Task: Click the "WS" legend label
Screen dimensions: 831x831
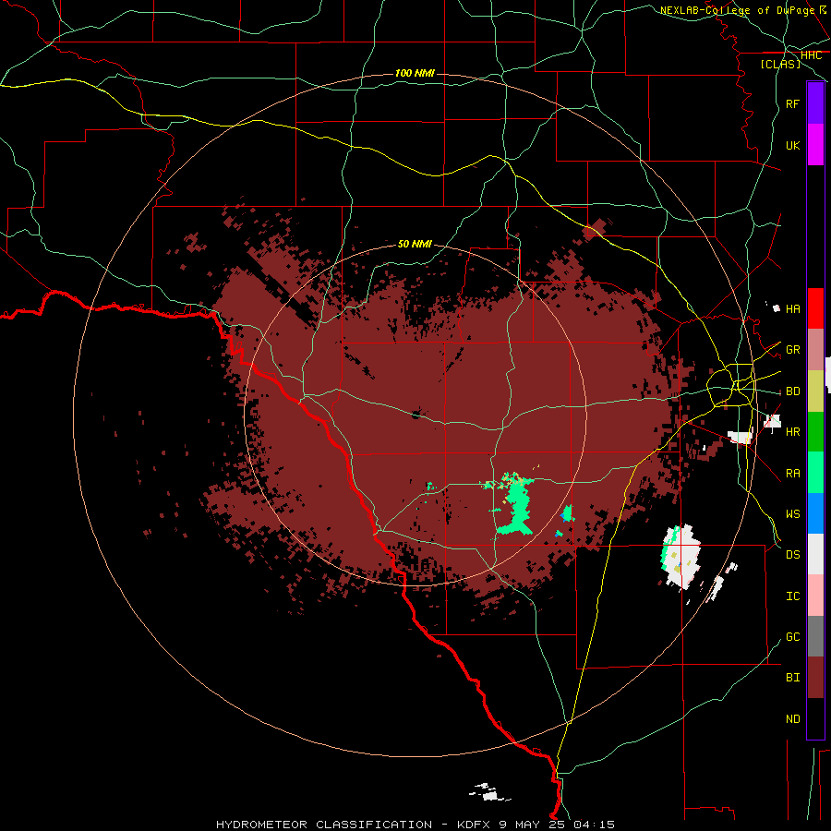Action: coord(792,513)
